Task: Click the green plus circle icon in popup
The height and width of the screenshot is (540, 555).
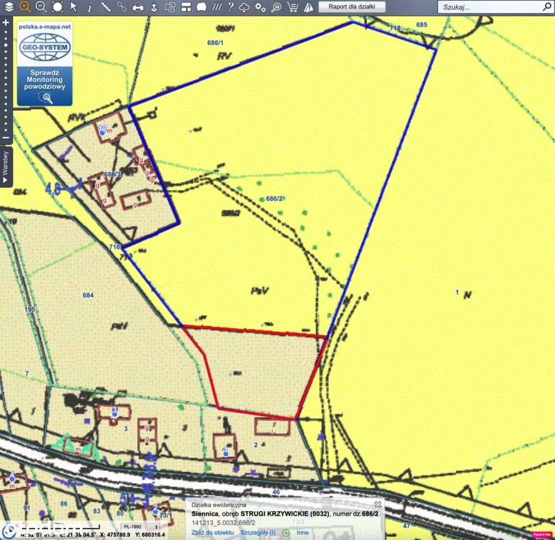Action: pos(286,532)
